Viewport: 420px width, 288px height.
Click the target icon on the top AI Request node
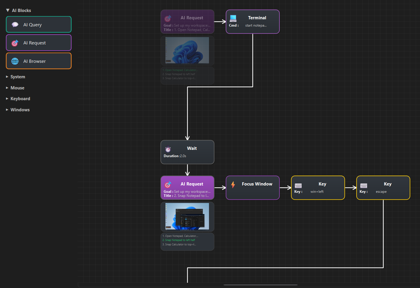pos(167,18)
